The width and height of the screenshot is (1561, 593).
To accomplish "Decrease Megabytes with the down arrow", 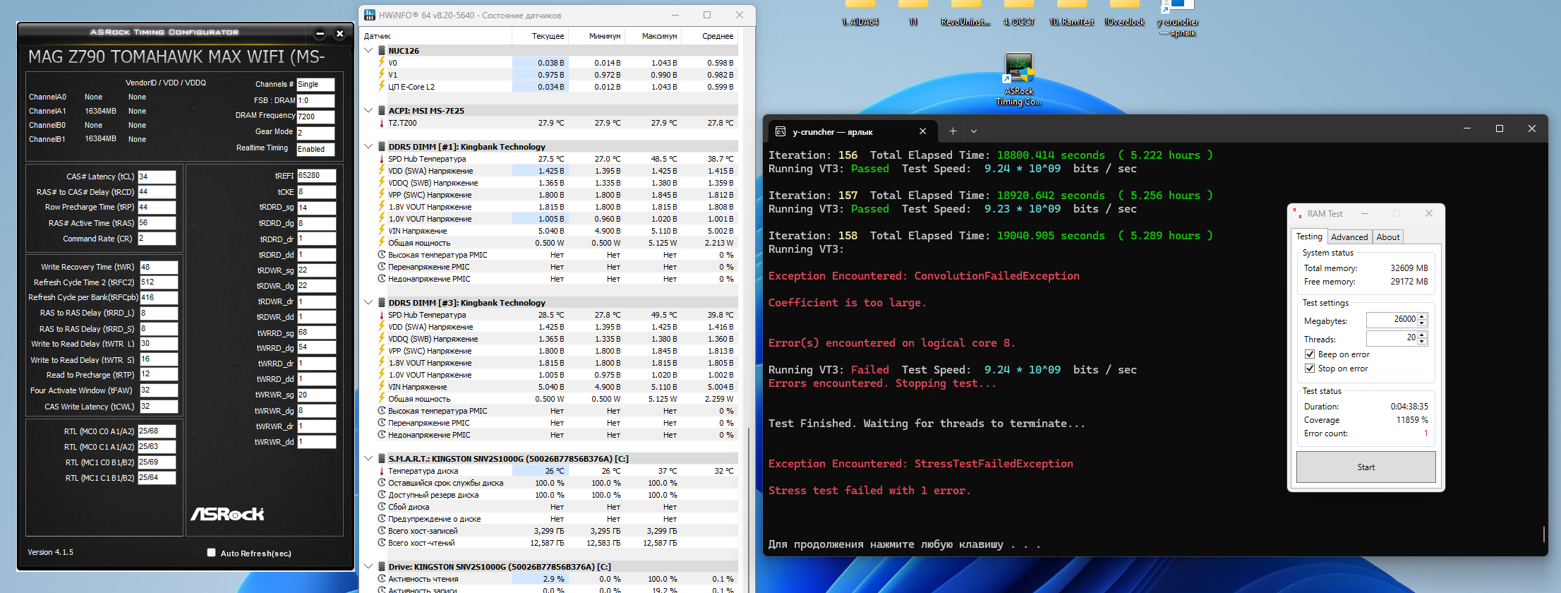I will [1422, 323].
